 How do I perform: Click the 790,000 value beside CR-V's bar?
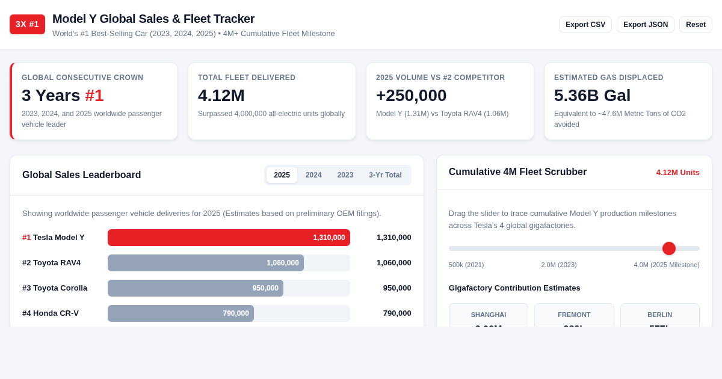pyautogui.click(x=397, y=313)
